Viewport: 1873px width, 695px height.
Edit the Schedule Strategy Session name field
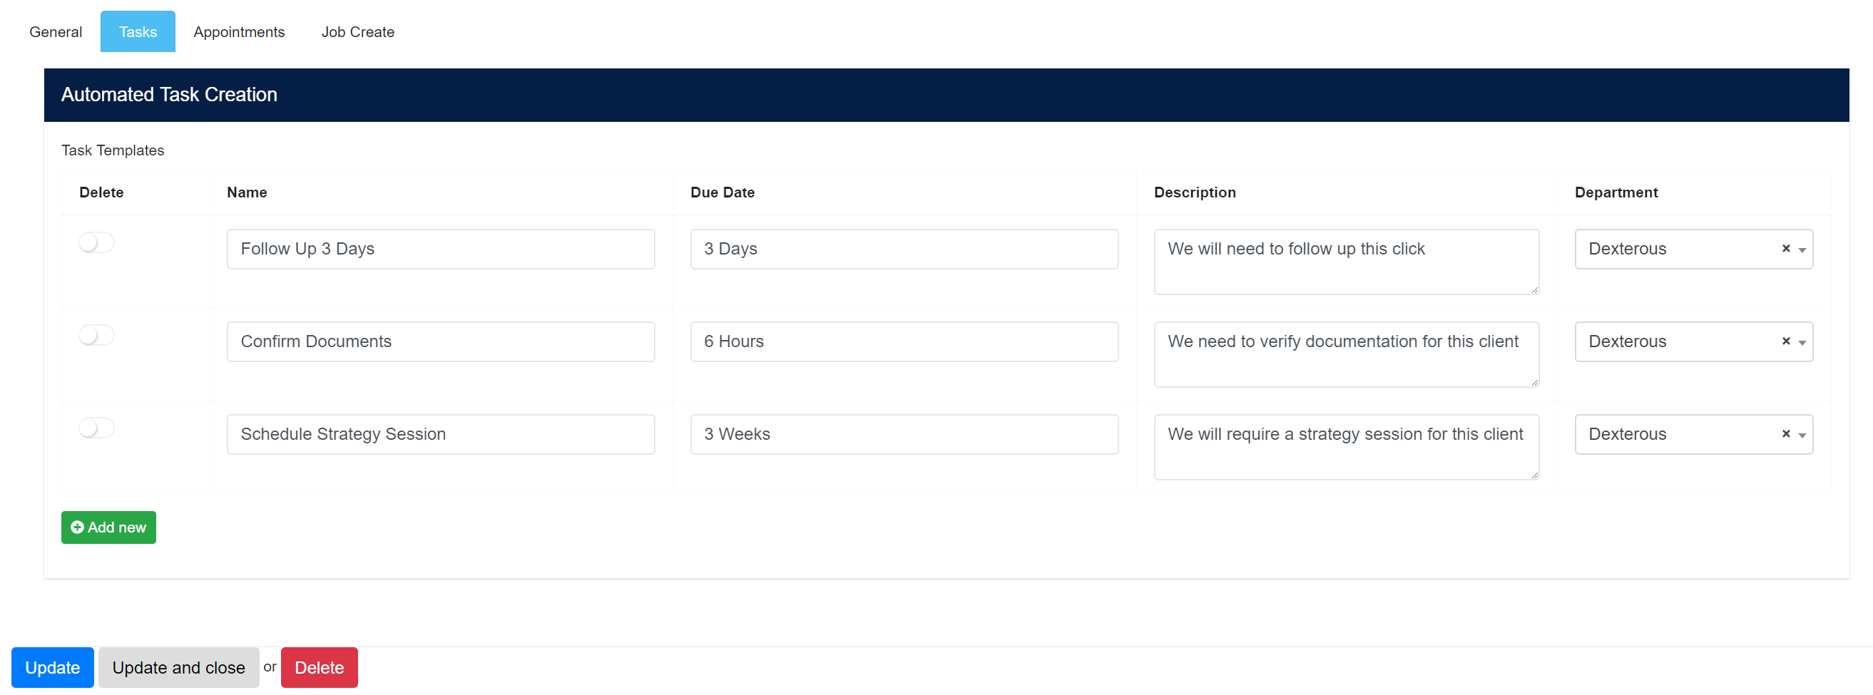(x=441, y=434)
